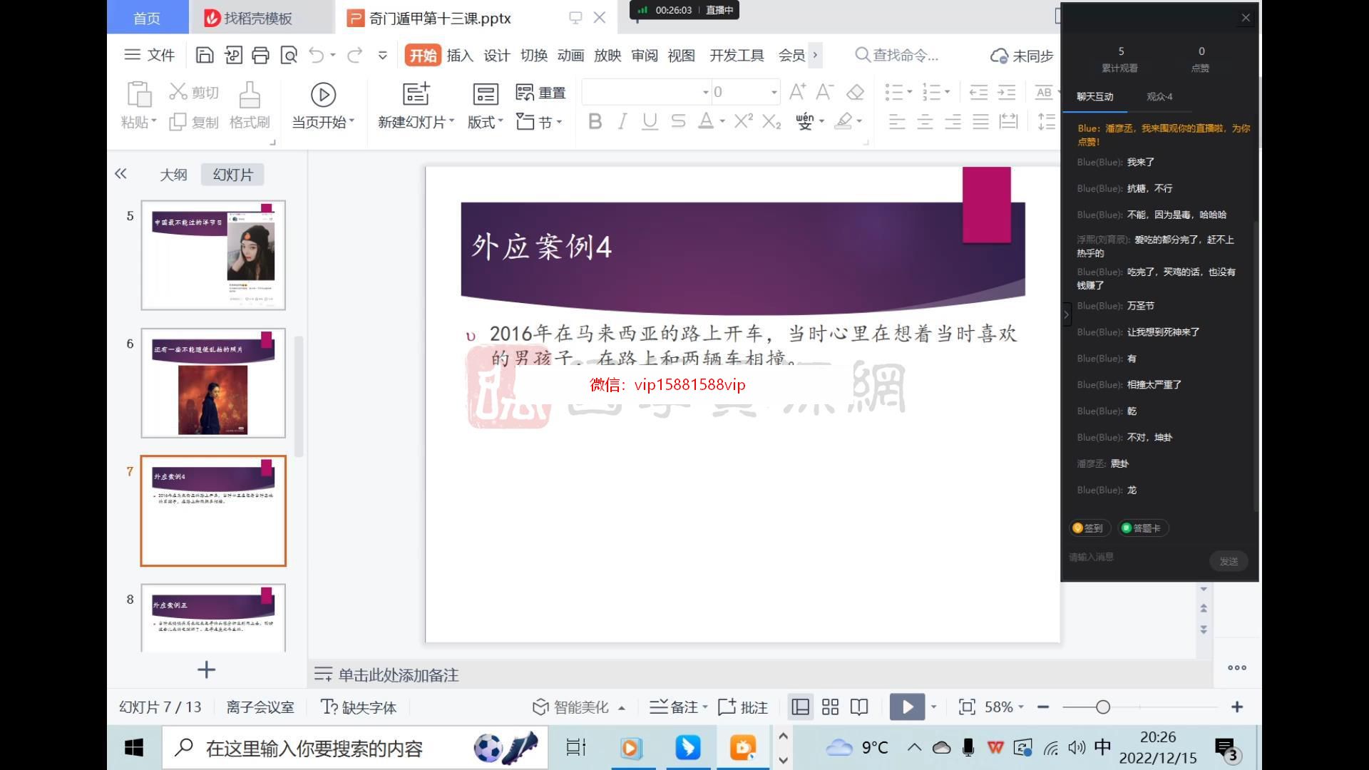1369x770 pixels.
Task: Collapse slide panel double-chevron icon
Action: [121, 174]
